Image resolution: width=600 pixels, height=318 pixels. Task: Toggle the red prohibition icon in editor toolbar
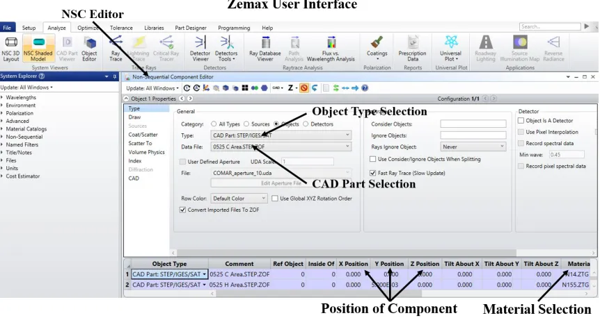[x=303, y=88]
